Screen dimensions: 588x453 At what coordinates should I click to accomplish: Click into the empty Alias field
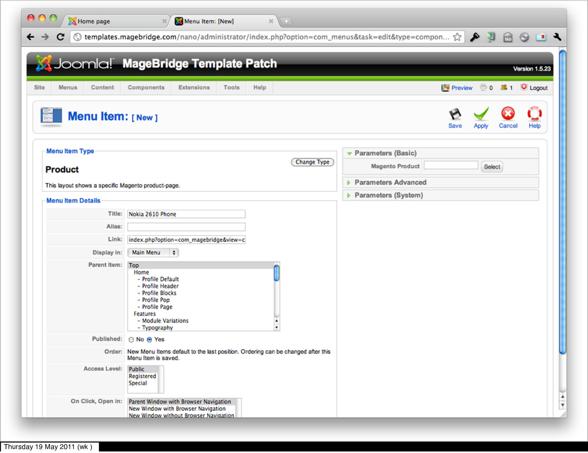[186, 227]
